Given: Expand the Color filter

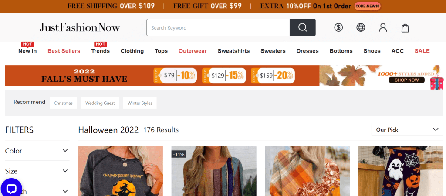Looking at the screenshot, I should [x=37, y=151].
